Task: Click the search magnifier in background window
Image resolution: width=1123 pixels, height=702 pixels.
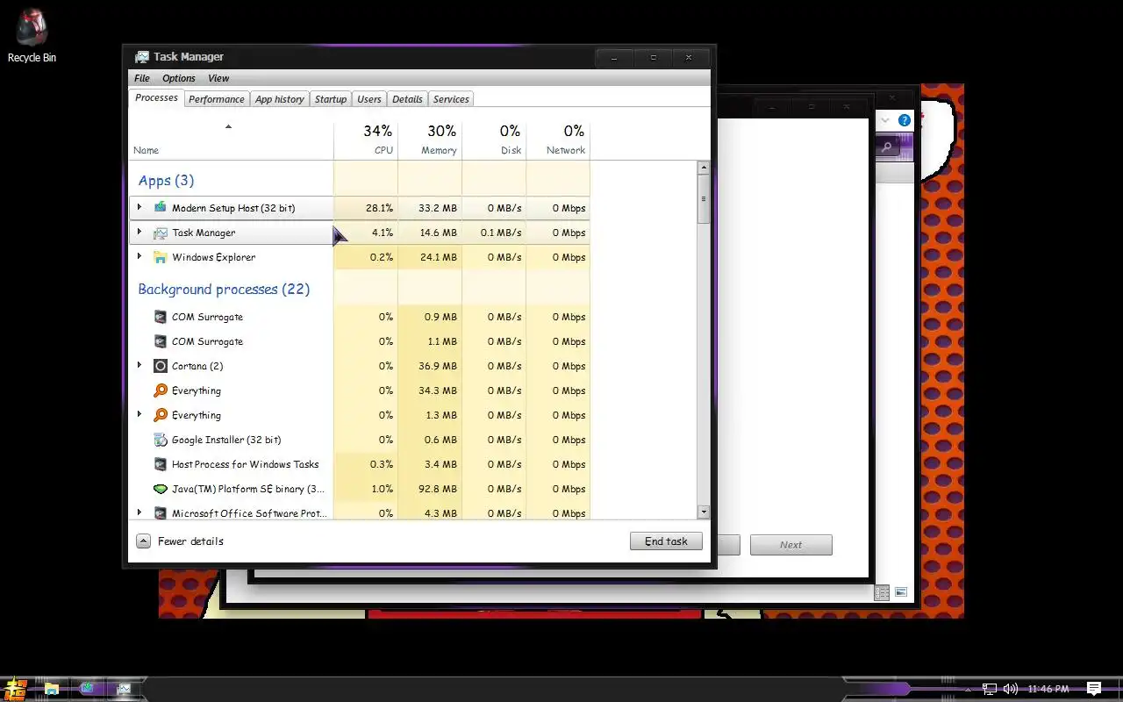Action: pos(887,147)
